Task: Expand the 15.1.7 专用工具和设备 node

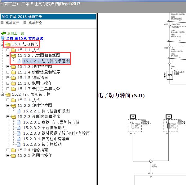Action: point(8,89)
